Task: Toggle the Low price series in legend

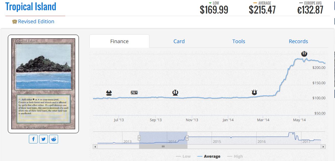Action: point(183,156)
